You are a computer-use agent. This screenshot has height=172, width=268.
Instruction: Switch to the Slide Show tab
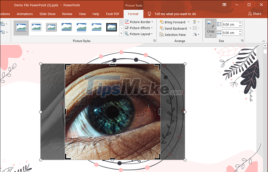click(47, 14)
